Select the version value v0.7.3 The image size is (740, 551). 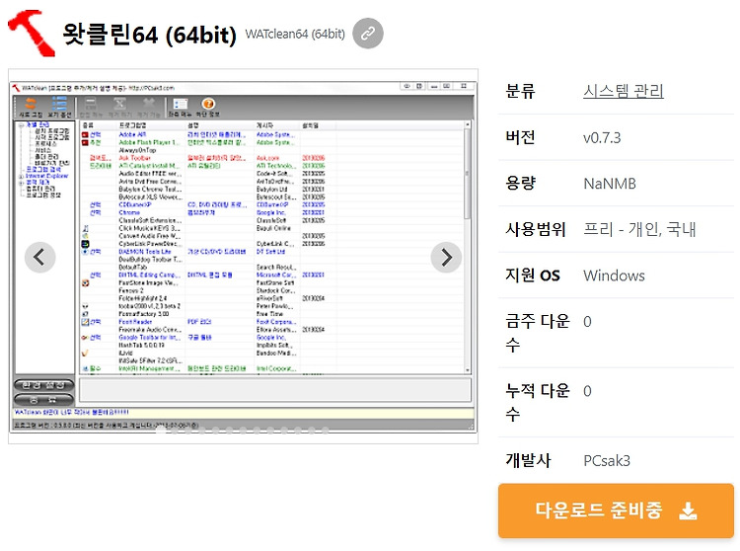(602, 138)
